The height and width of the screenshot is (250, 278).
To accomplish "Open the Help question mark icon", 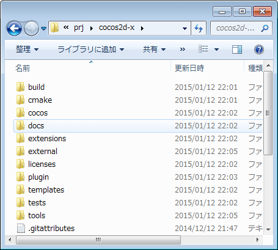I will point(259,50).
